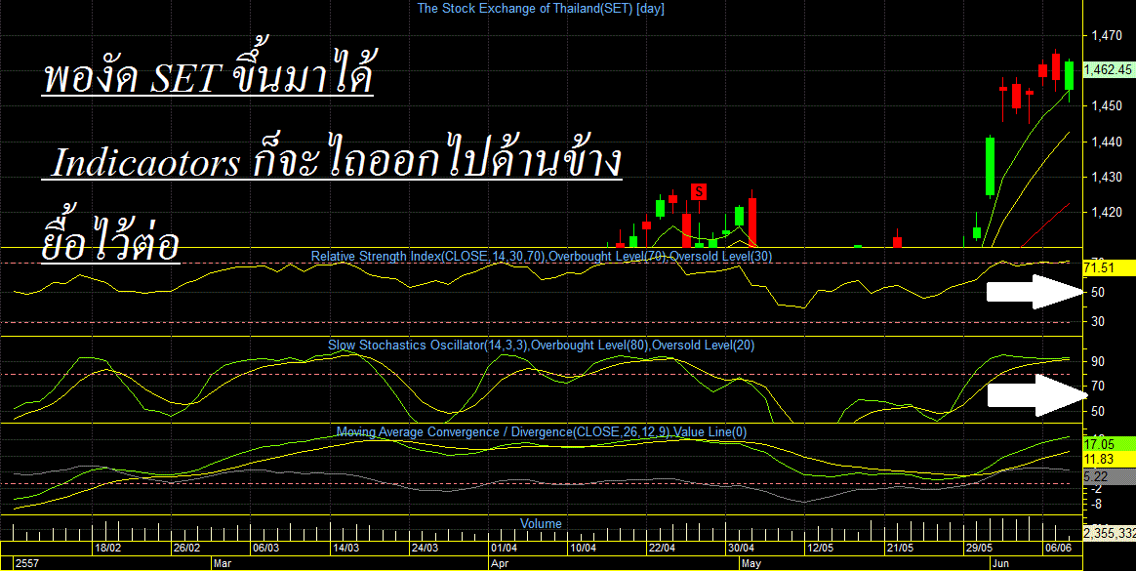1136x571 pixels.
Task: Click the 70 level on the Stochastics axis
Action: tap(1098, 387)
